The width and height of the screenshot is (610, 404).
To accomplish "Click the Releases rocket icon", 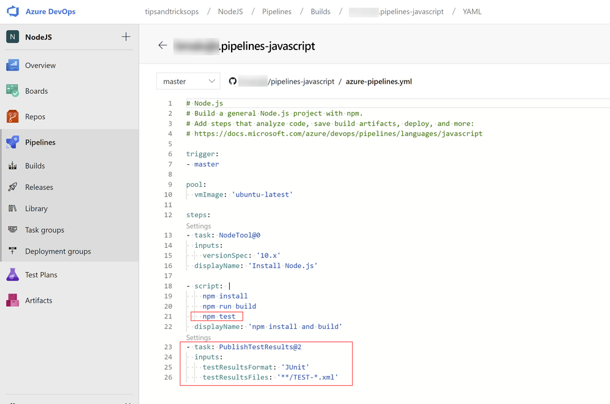I will tap(12, 187).
